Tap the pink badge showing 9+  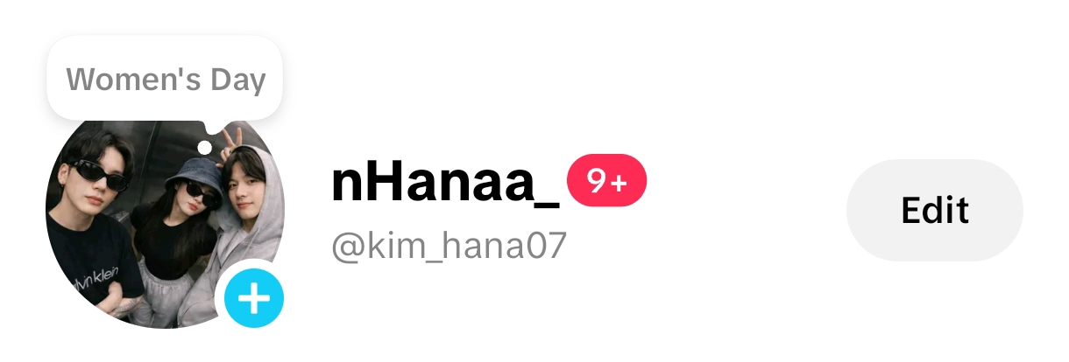[606, 182]
